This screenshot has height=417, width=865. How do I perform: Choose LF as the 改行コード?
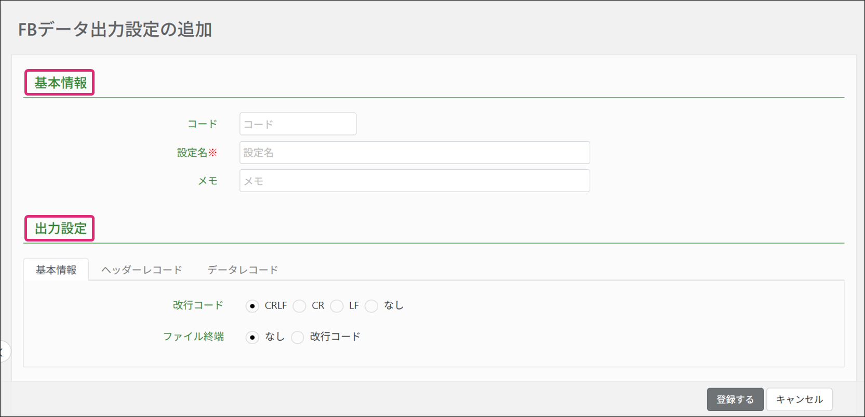[x=337, y=306]
